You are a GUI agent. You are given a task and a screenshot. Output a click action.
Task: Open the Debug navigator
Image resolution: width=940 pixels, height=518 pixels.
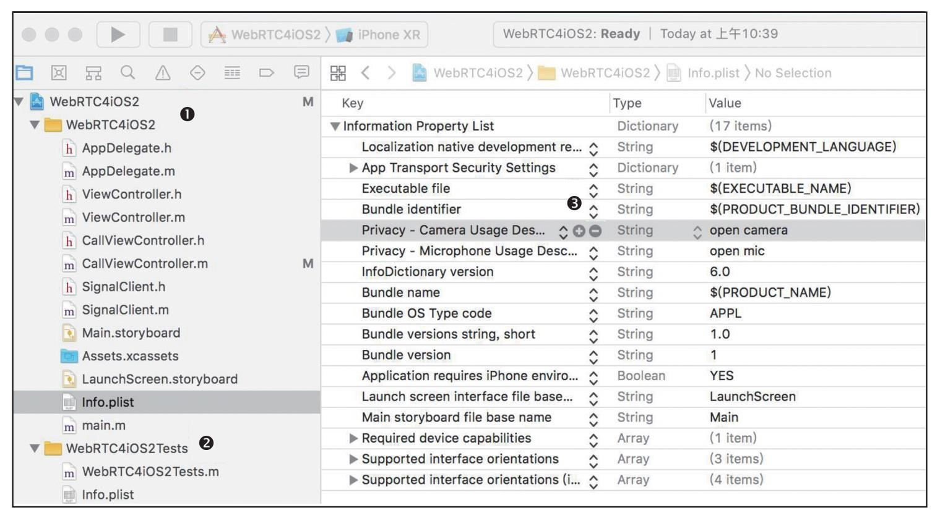pos(232,73)
